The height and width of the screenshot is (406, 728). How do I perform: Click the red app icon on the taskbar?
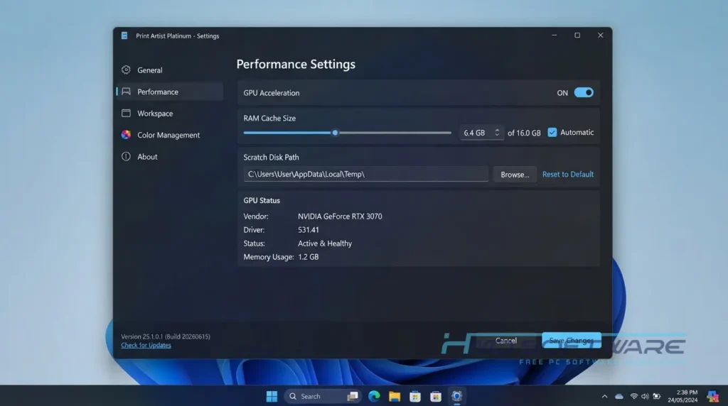pyautogui.click(x=436, y=396)
